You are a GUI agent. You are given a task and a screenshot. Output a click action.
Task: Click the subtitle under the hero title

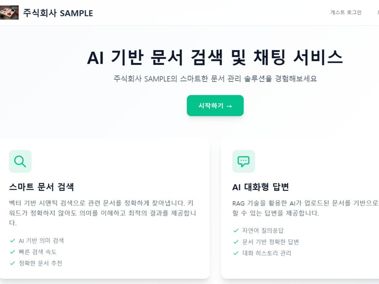[215, 79]
